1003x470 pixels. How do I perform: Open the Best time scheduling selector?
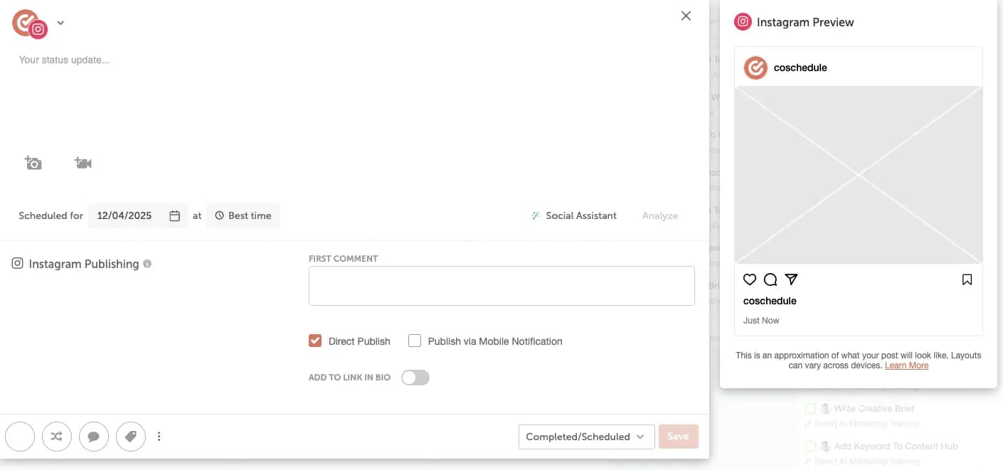pyautogui.click(x=243, y=215)
